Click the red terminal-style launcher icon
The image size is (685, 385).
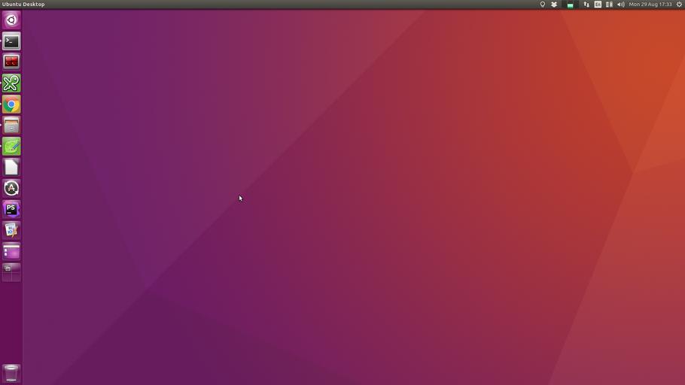point(11,62)
